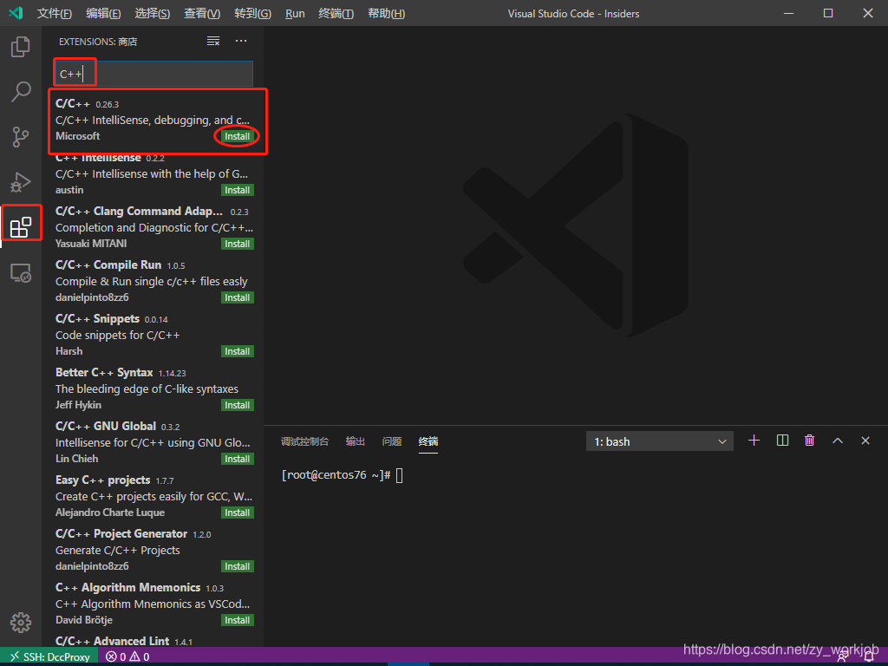Install C/C++ Compile Run extension
This screenshot has height=666, width=888.
[x=237, y=298]
